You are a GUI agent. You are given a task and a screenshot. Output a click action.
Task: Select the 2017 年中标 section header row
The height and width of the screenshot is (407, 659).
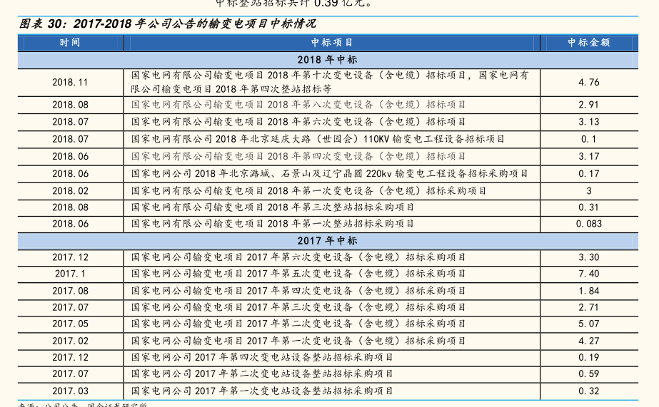(x=327, y=241)
